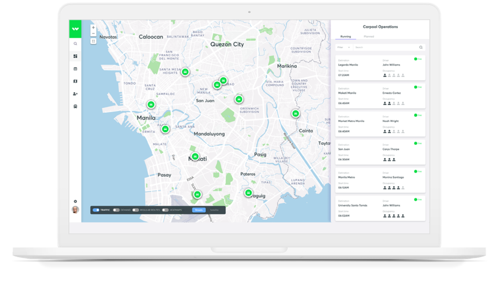Enable the Demand toggle

pyautogui.click(x=116, y=210)
